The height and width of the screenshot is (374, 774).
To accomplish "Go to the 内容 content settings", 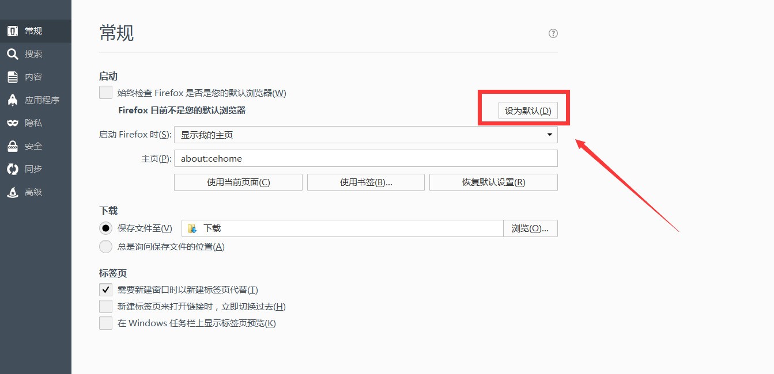I will pyautogui.click(x=36, y=77).
